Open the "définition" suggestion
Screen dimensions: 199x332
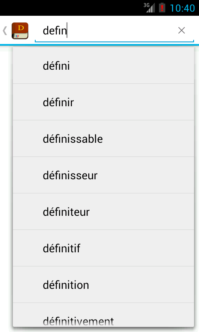coord(103,285)
